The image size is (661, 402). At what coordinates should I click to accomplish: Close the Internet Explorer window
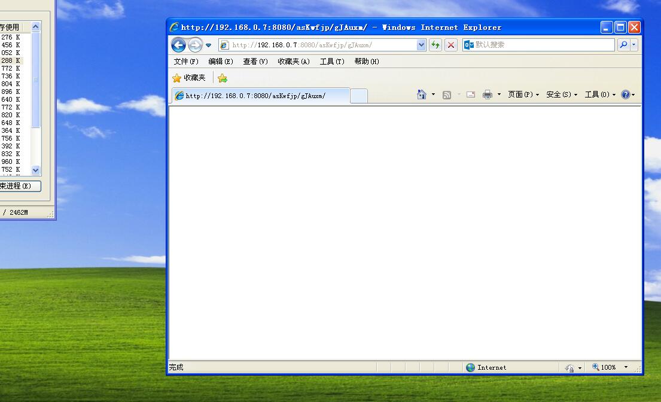coord(635,28)
